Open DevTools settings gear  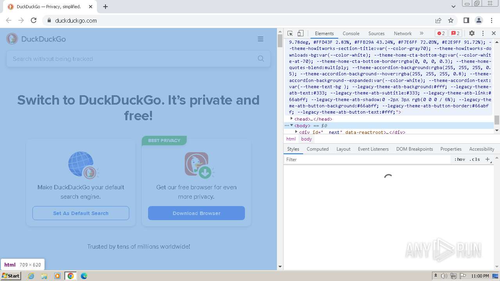tap(472, 33)
